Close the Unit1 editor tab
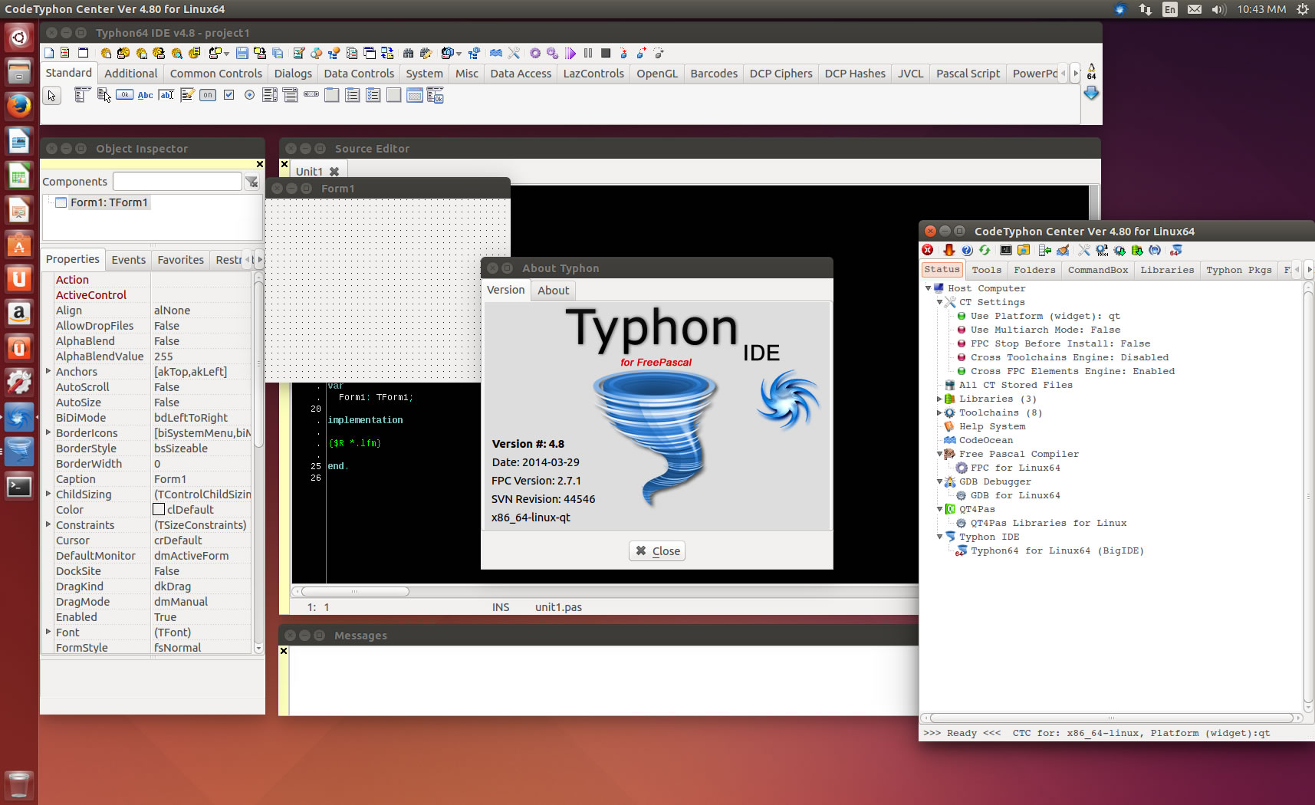The image size is (1315, 805). pyautogui.click(x=334, y=172)
